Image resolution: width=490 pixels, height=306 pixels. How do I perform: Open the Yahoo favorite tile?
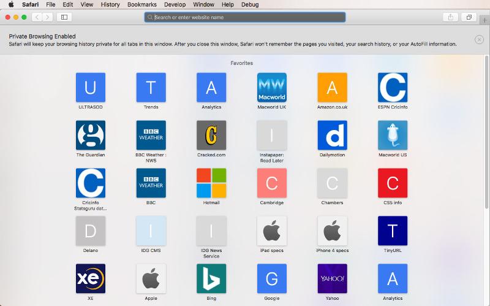coord(332,278)
